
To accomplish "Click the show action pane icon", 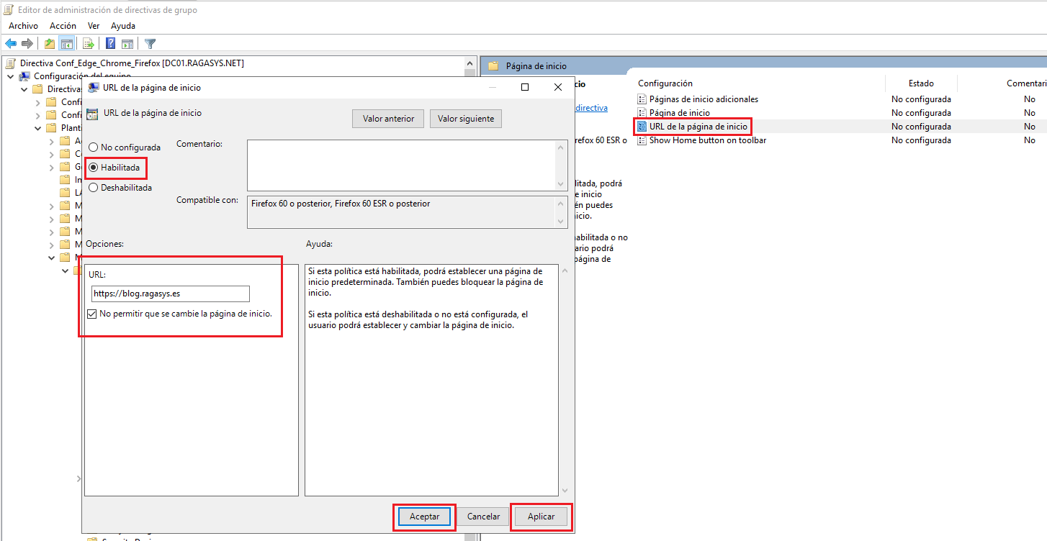I will click(x=127, y=43).
